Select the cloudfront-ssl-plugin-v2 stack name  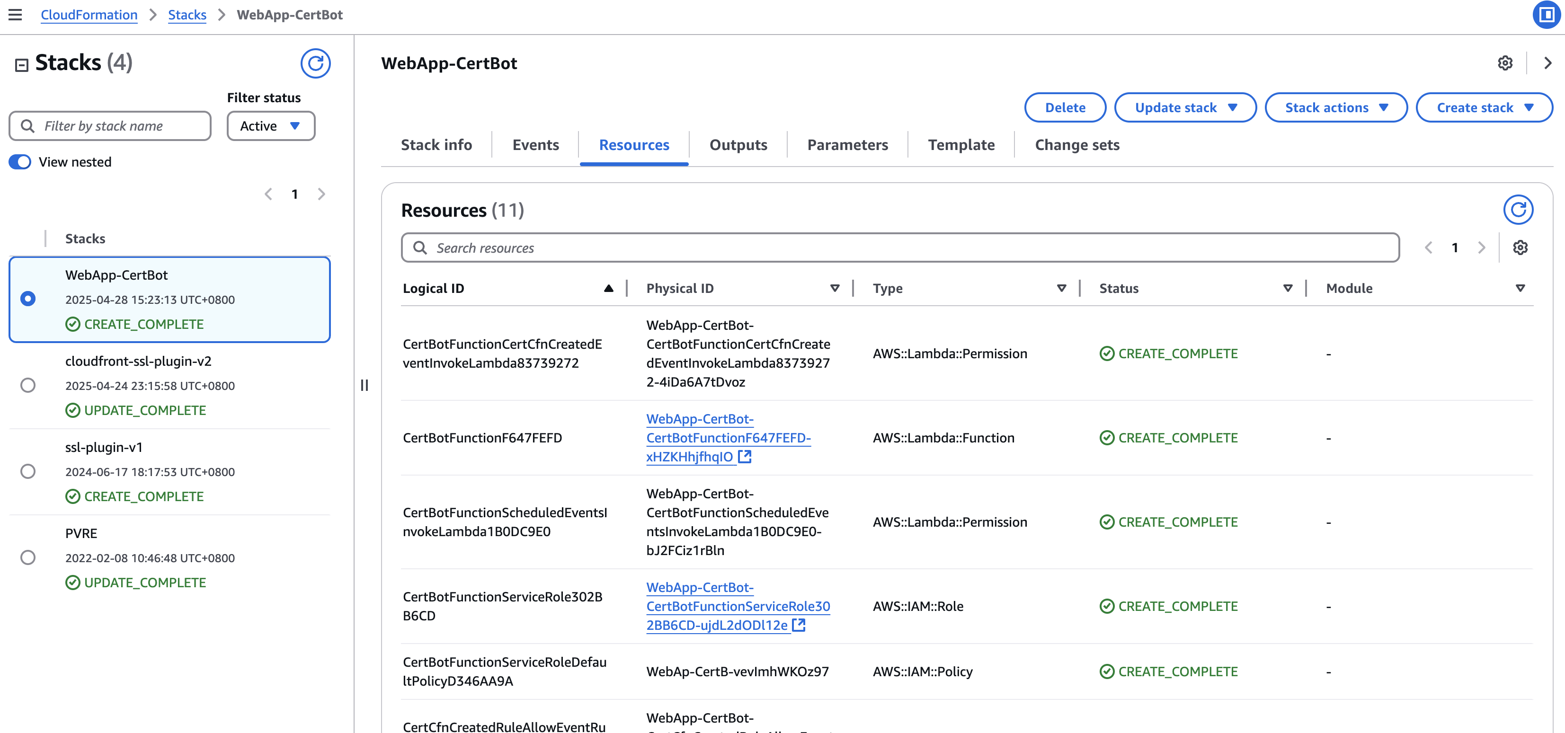coord(139,362)
